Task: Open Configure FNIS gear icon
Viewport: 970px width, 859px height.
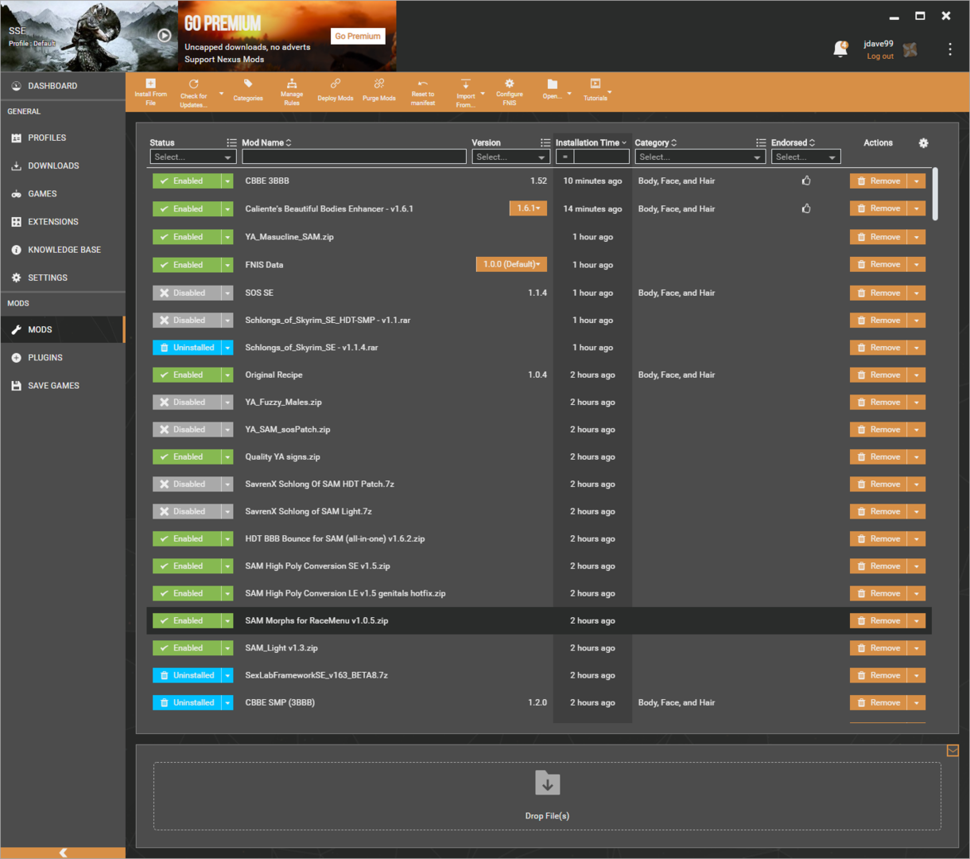Action: coord(510,84)
